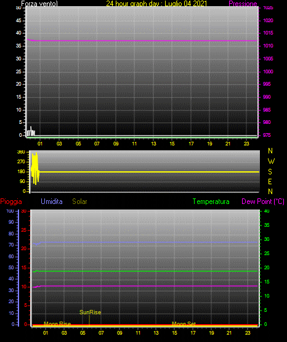The image size is (287, 342).
Task: Click the 100 value on the blue humidity axis
Action: [10, 211]
